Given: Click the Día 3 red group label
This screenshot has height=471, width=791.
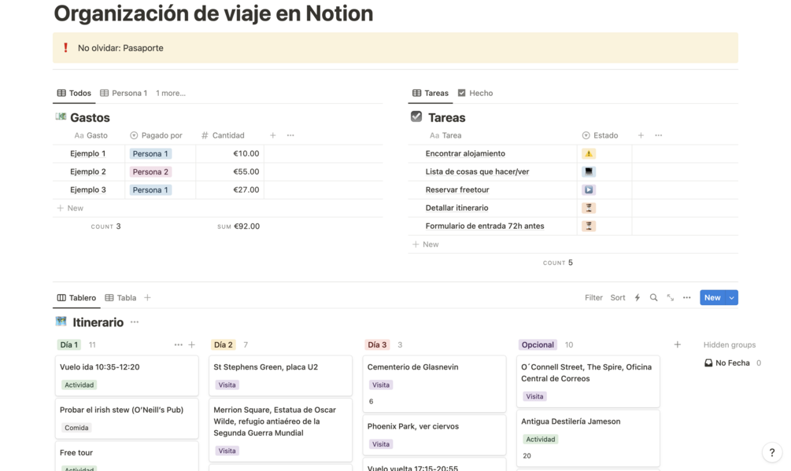Looking at the screenshot, I should click(377, 344).
